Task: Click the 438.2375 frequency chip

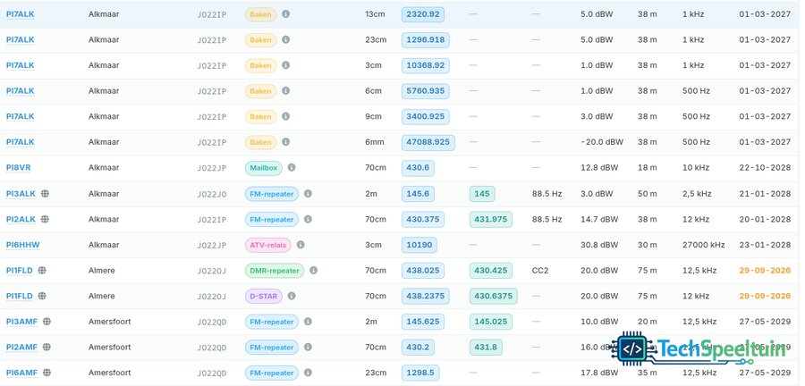Action: pos(426,296)
